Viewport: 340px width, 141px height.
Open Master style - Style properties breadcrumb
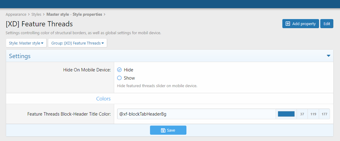pos(74,14)
